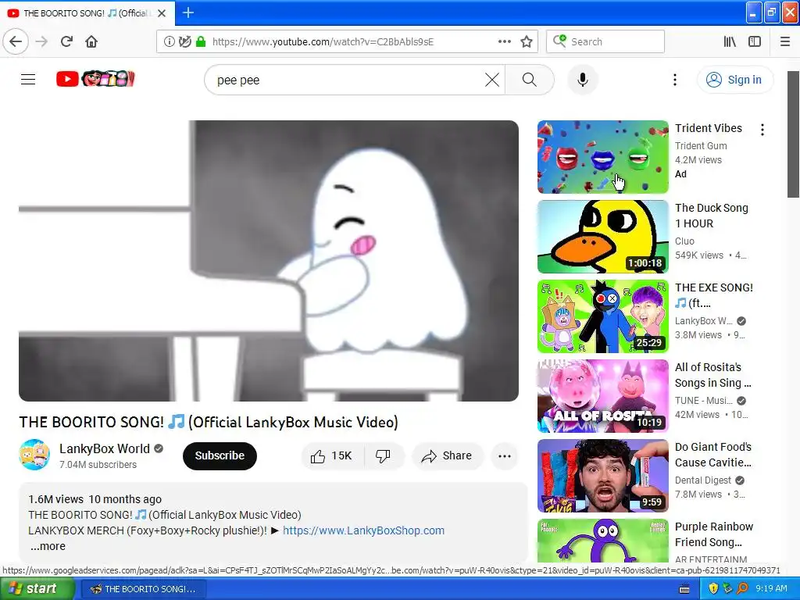The height and width of the screenshot is (600, 800).
Task: Start voice search with the microphone
Action: tap(583, 80)
